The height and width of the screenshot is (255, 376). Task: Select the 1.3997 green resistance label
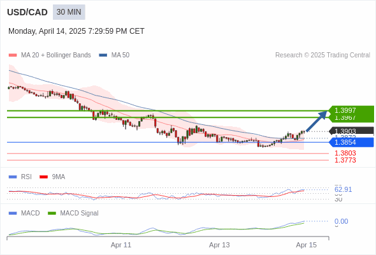pyautogui.click(x=345, y=110)
